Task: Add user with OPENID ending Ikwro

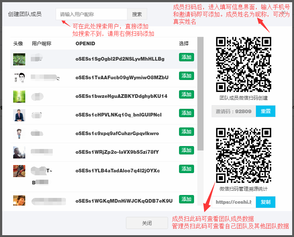Action: [186, 132]
